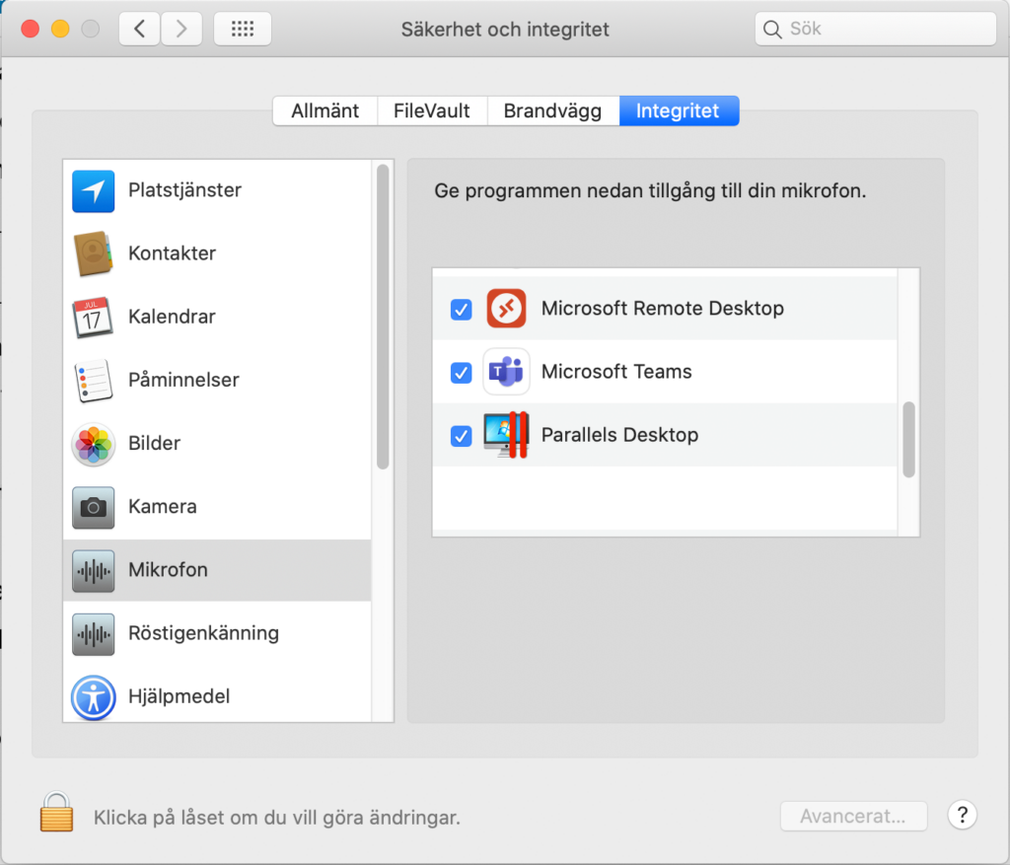Close the window with the red button
Screen dimensions: 1010x865
(31, 29)
